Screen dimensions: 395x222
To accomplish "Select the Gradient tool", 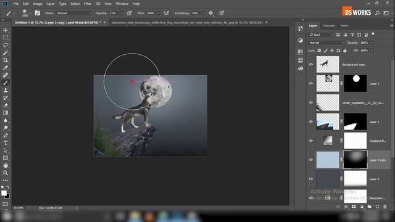I will [x=6, y=113].
